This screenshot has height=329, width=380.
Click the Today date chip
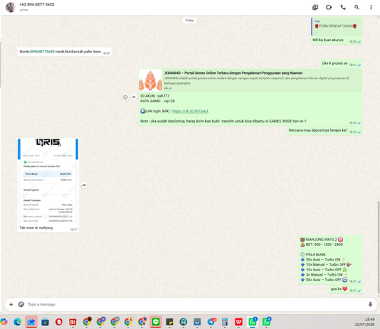click(189, 21)
